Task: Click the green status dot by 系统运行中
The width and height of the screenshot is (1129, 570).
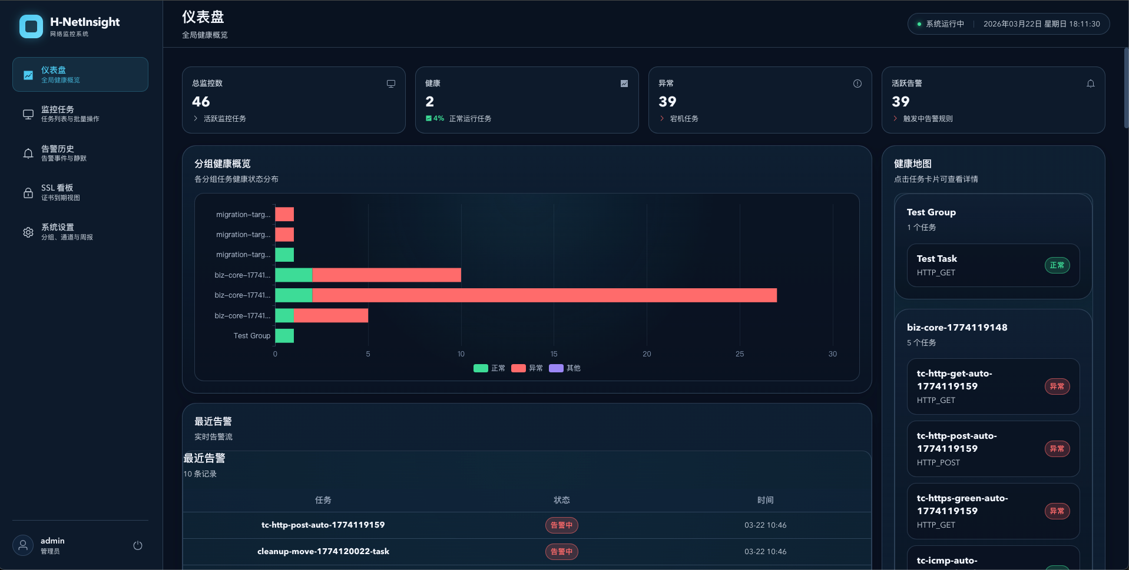Action: [919, 24]
